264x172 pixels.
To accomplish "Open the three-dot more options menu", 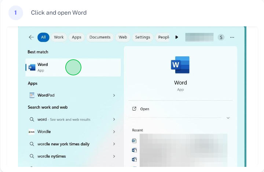I will point(232,37).
